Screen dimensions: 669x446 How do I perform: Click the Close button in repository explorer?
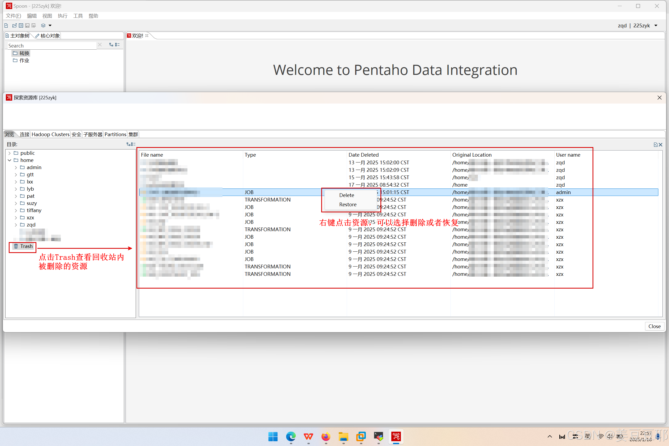pyautogui.click(x=654, y=326)
